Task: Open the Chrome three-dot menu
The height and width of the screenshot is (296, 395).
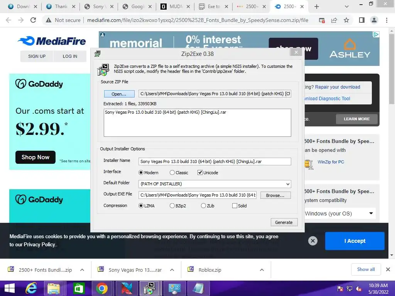Action: [x=387, y=20]
